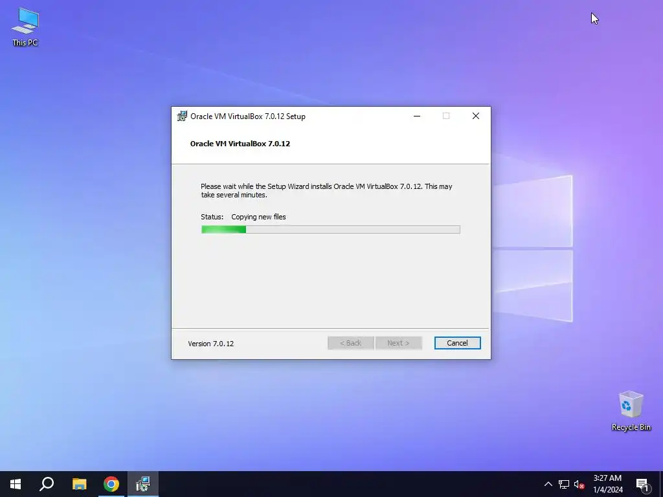Click the 'Please wait while the Setup Wizard' message
The image size is (663, 497).
[x=326, y=191]
